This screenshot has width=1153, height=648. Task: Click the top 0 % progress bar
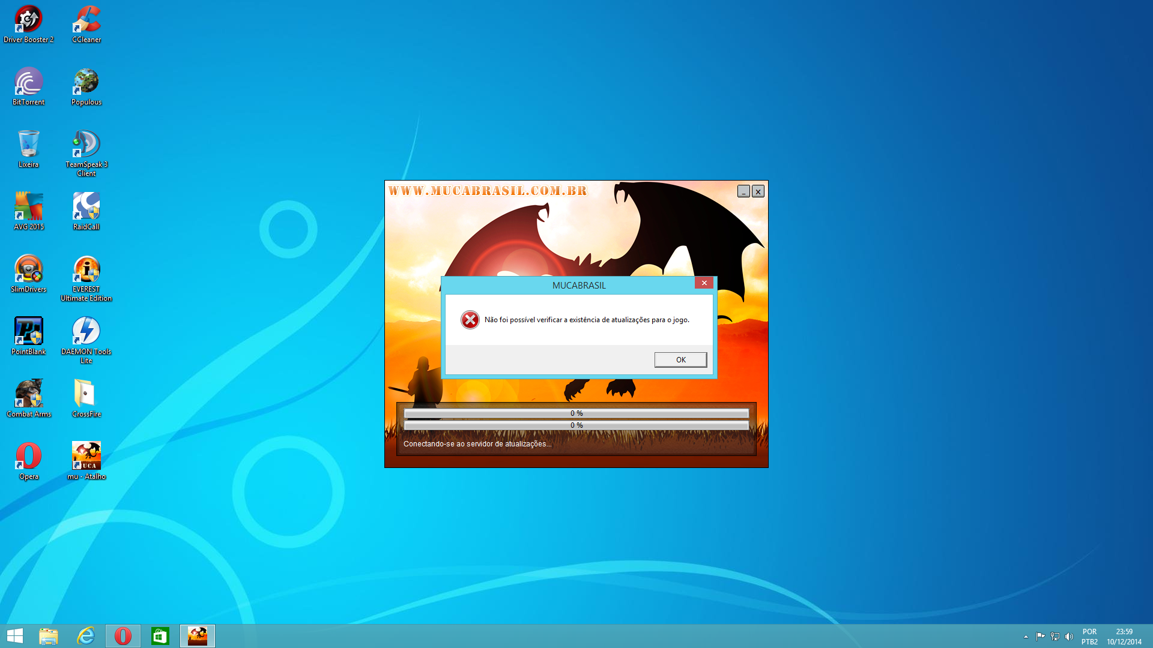coord(576,413)
